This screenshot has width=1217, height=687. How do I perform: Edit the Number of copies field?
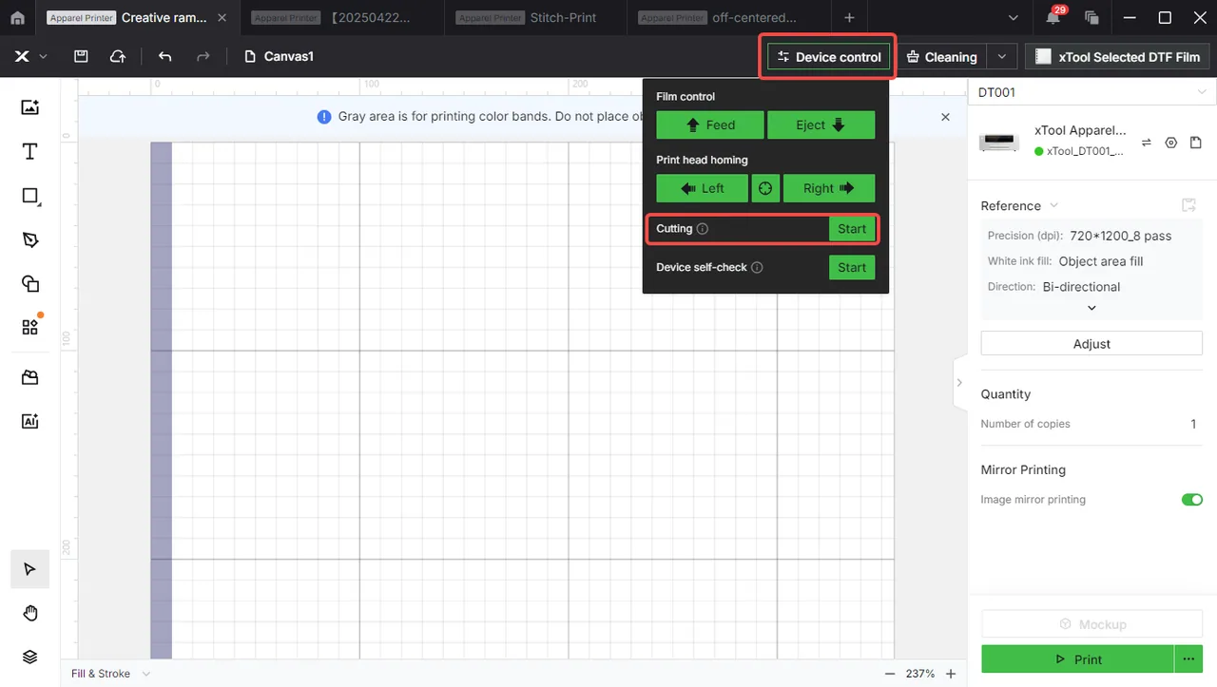pos(1192,424)
